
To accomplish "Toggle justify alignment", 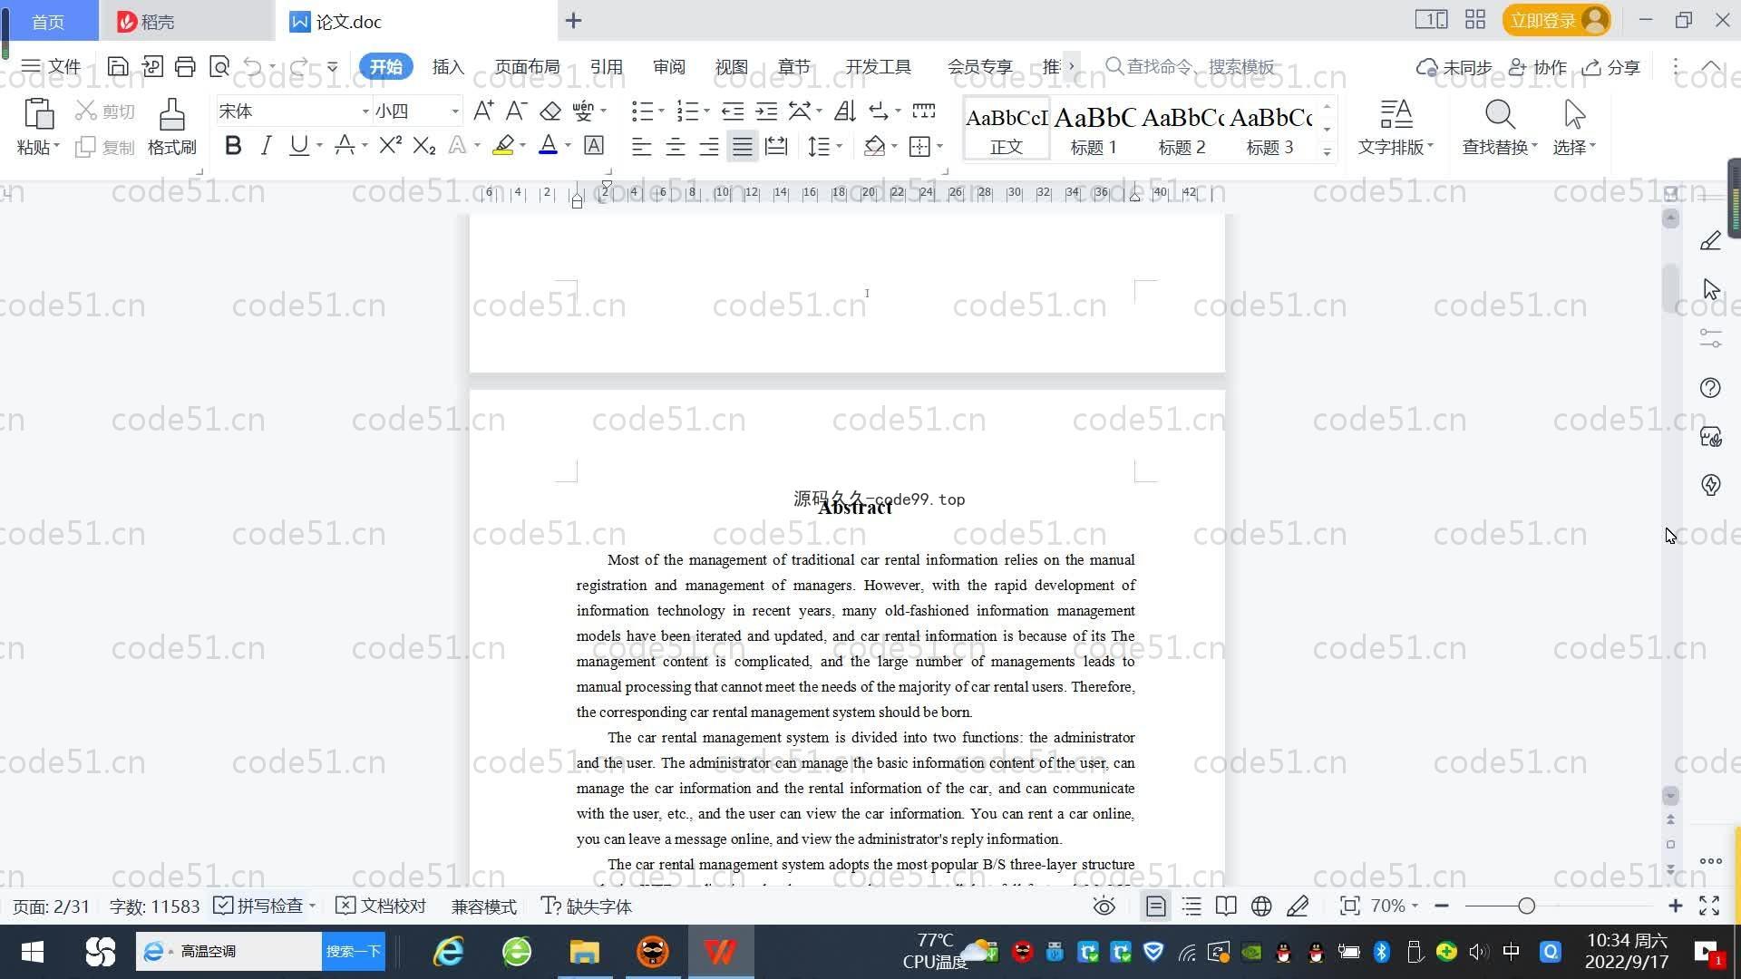I will tap(743, 146).
